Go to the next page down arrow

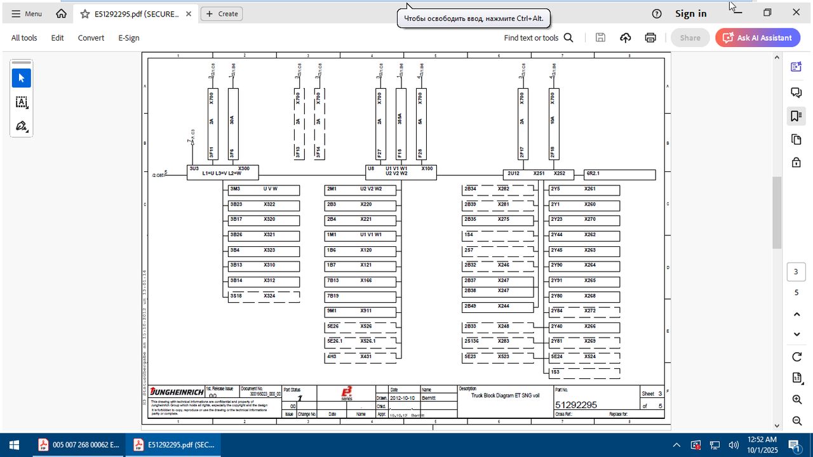click(x=796, y=334)
